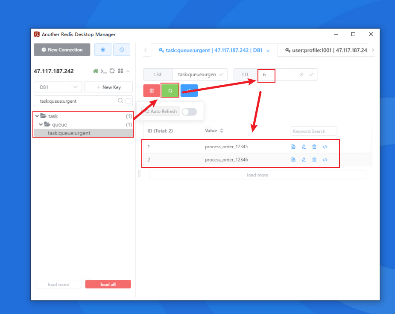View details icon for process_order_12346
Viewport: 395px width, 314px height.
point(293,160)
